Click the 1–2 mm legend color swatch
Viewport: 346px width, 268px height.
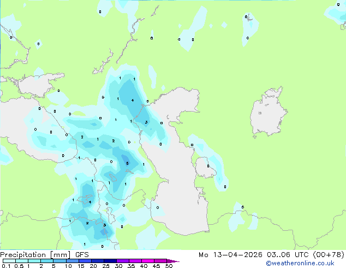34,261
